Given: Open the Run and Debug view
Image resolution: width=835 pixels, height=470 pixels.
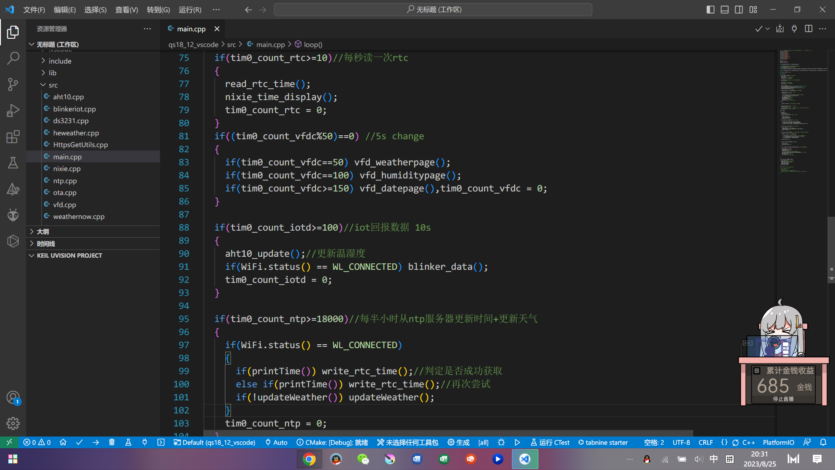Looking at the screenshot, I should click(13, 110).
